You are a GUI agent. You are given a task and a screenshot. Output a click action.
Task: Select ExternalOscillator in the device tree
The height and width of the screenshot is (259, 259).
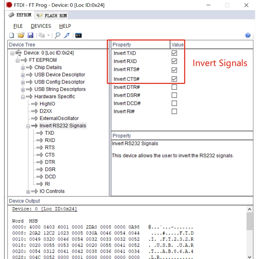pyautogui.click(x=59, y=118)
